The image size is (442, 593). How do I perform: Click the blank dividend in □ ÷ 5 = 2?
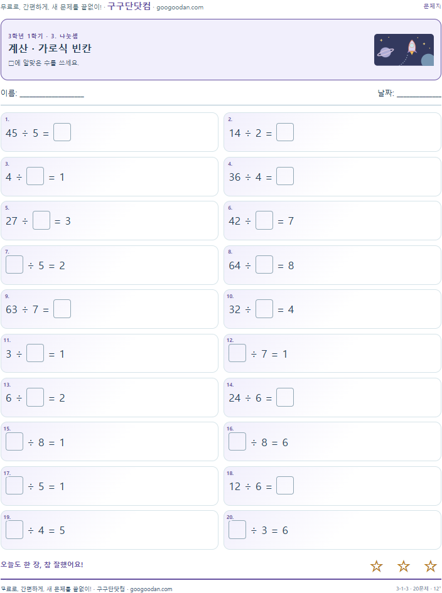14,265
